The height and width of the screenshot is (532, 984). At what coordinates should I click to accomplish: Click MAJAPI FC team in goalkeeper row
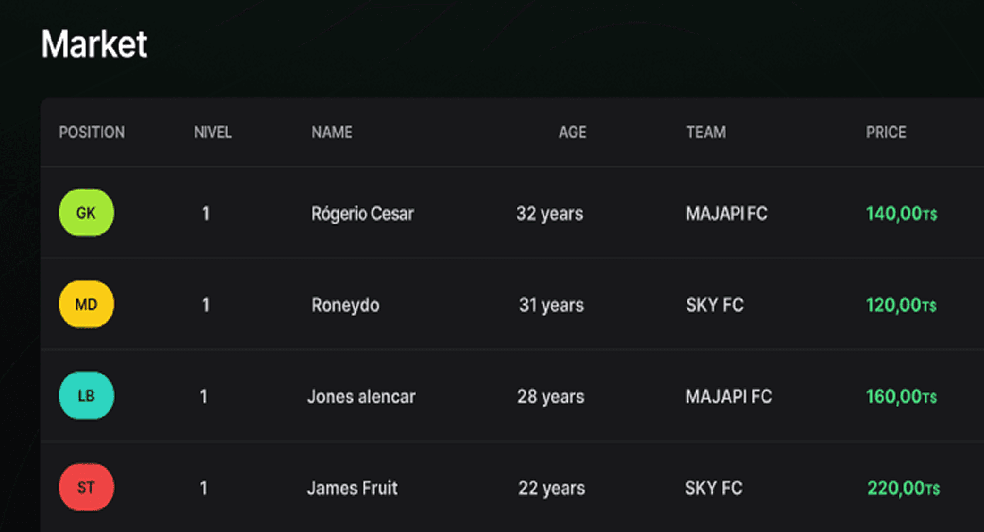726,214
